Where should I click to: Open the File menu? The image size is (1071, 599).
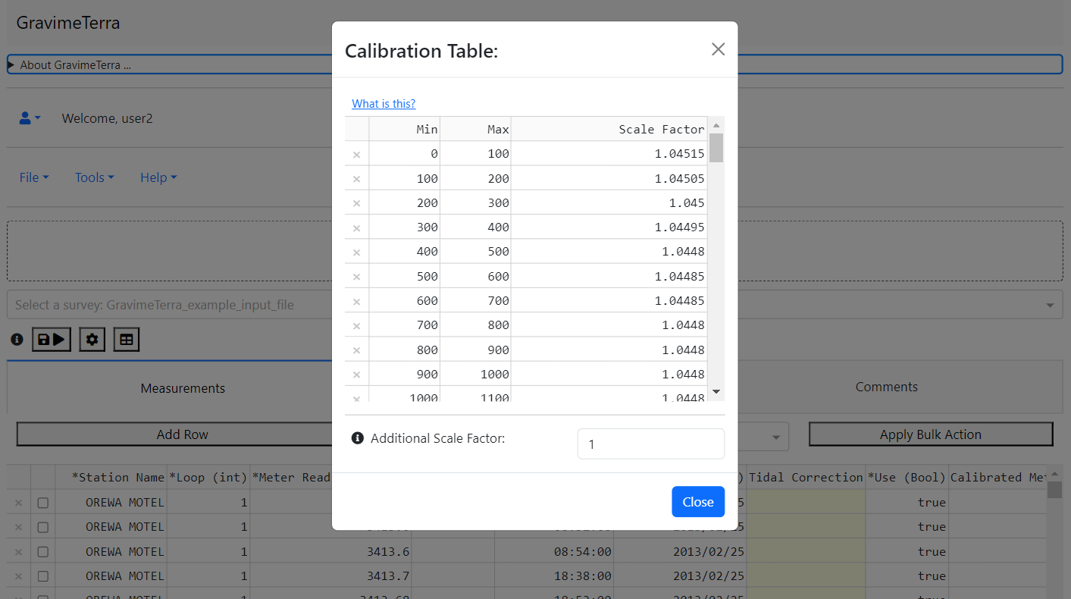coord(34,177)
